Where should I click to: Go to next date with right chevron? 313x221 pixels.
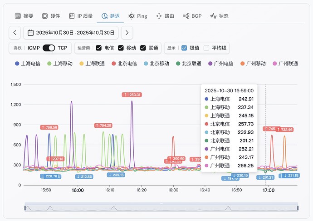(x=127, y=33)
